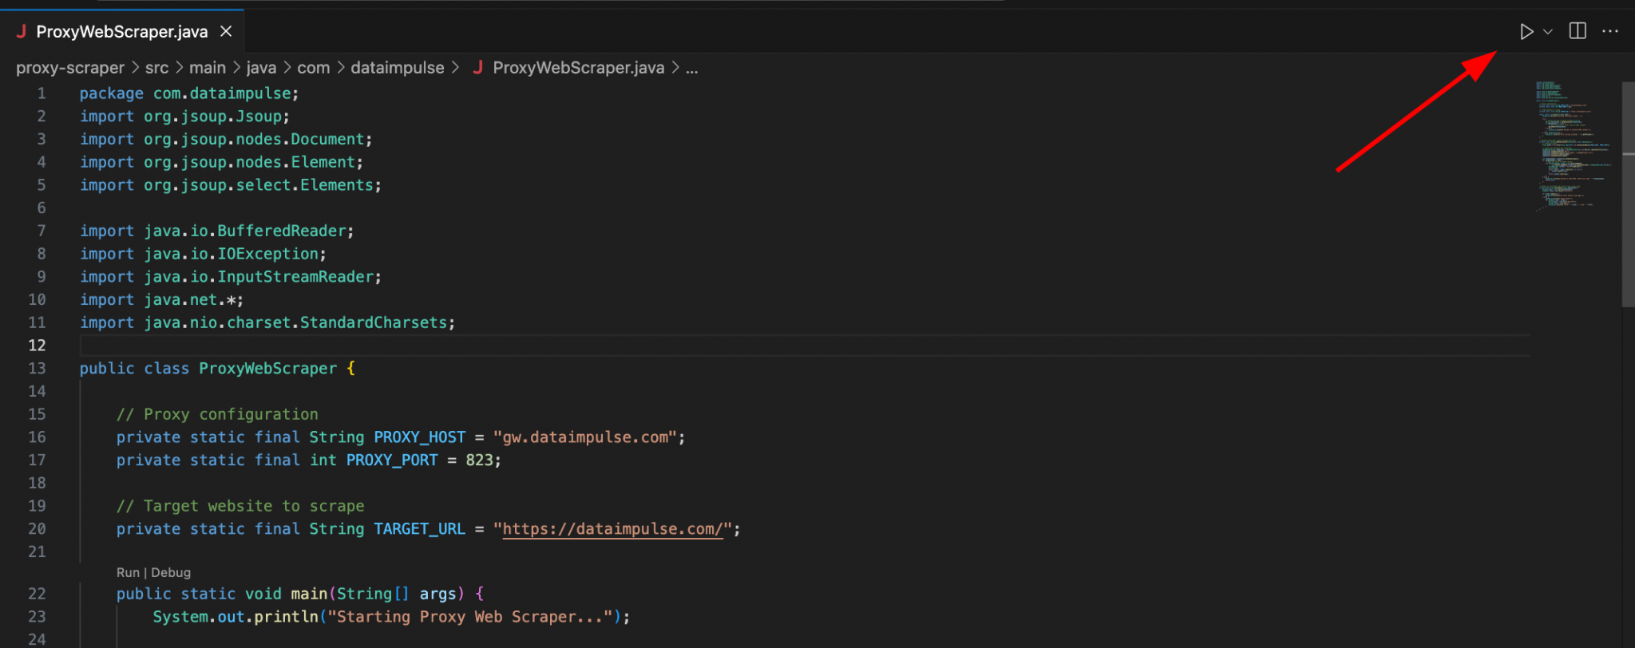Click the "// Target website to scrape" comment
The height and width of the screenshot is (648, 1635).
point(240,506)
